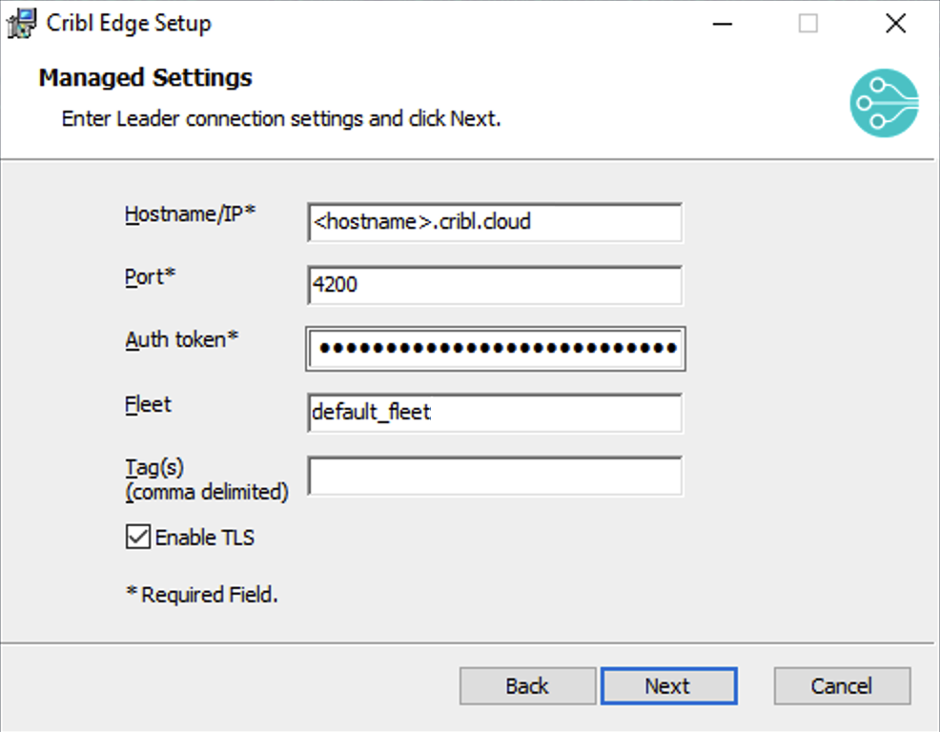The image size is (940, 732).
Task: Click the Fleet field containing default_fleet
Action: [495, 413]
